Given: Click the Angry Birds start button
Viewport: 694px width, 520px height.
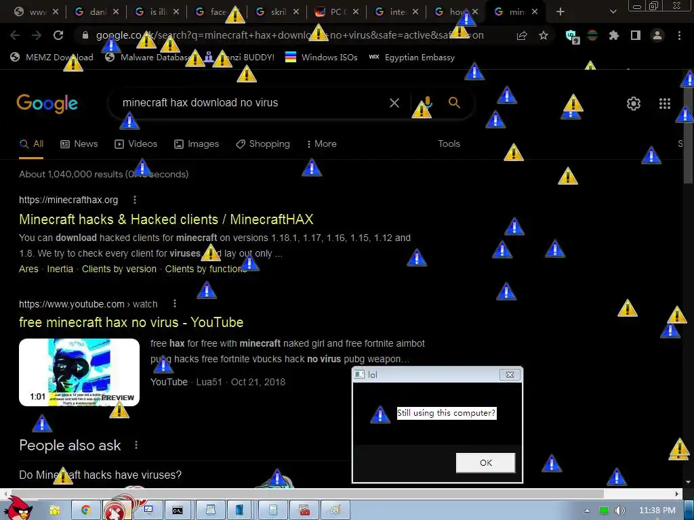Looking at the screenshot, I should click(20, 508).
